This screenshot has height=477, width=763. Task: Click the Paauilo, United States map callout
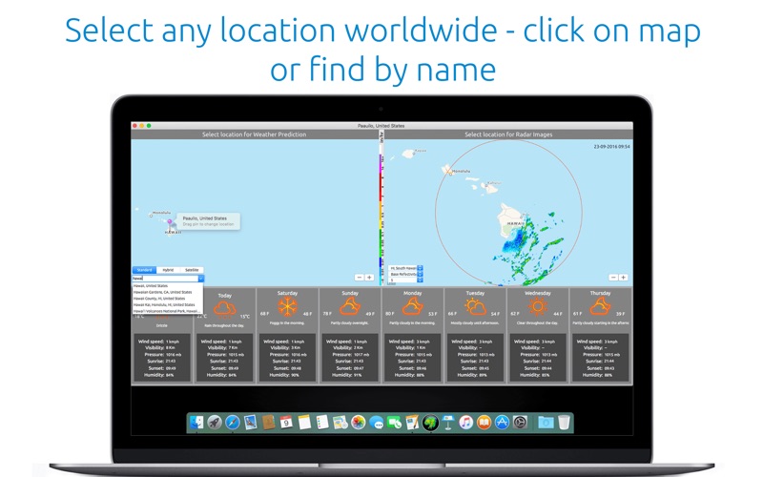pyautogui.click(x=208, y=221)
